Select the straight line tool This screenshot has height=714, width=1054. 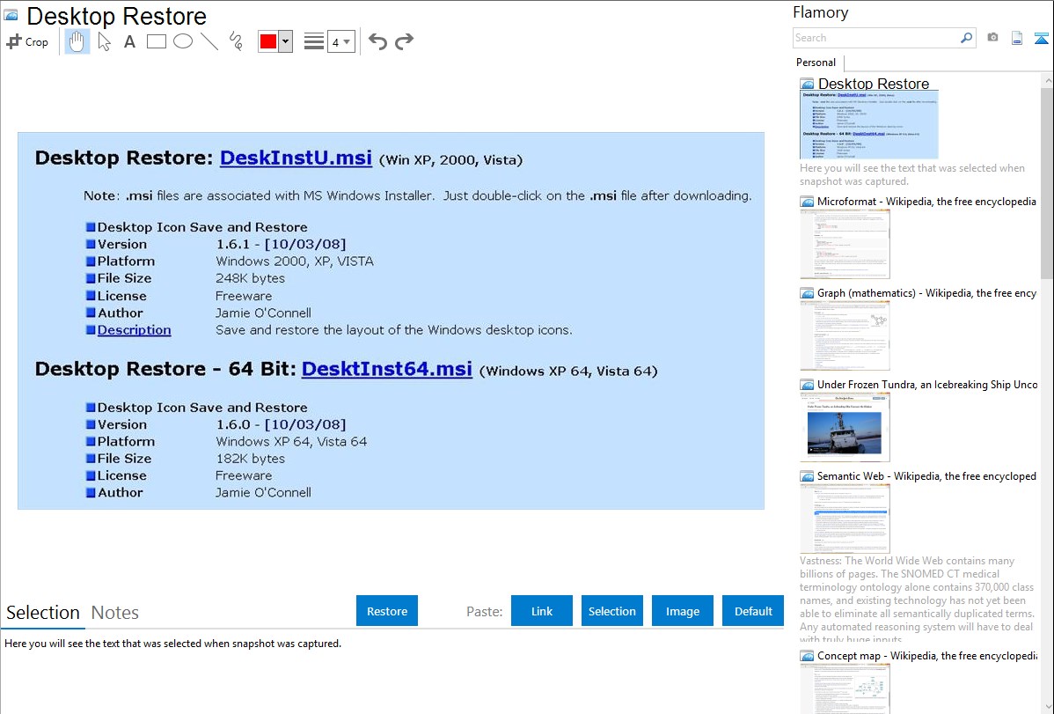(209, 41)
